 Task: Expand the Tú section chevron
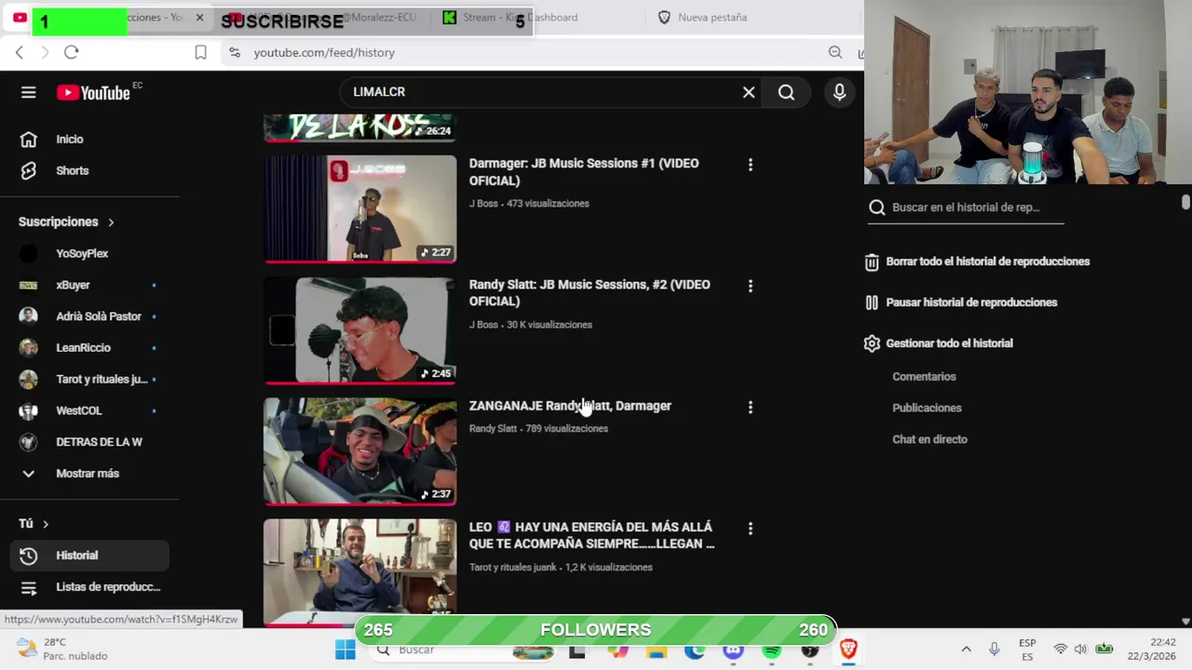[x=45, y=524]
